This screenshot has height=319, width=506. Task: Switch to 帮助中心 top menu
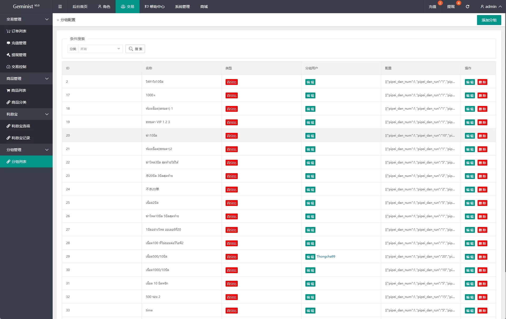tap(155, 7)
